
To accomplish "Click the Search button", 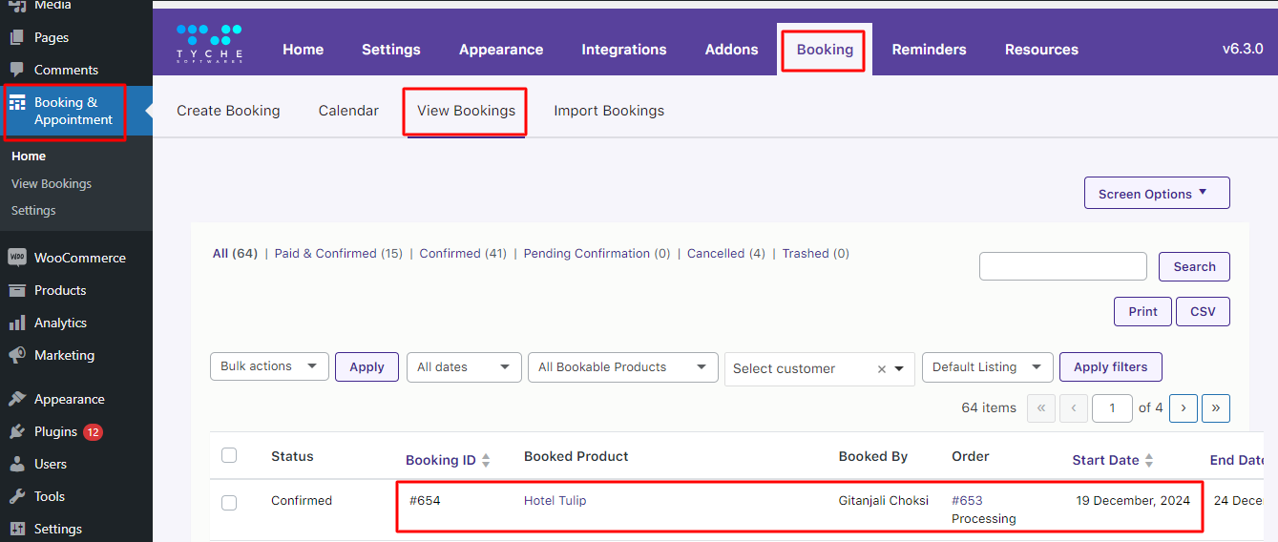I will pos(1194,266).
